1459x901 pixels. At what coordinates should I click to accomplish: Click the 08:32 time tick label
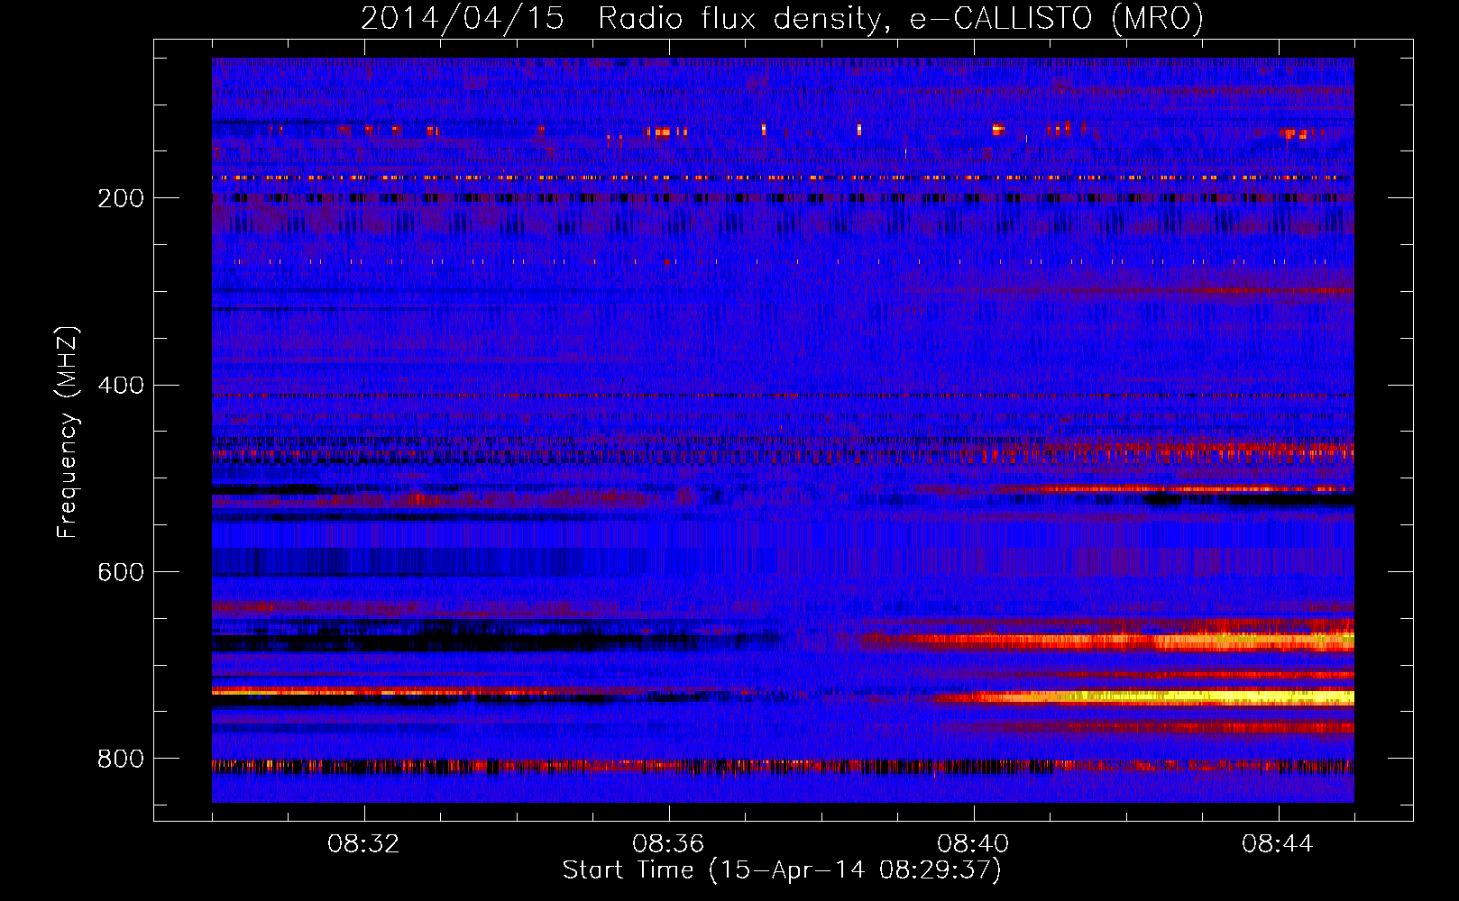(364, 844)
